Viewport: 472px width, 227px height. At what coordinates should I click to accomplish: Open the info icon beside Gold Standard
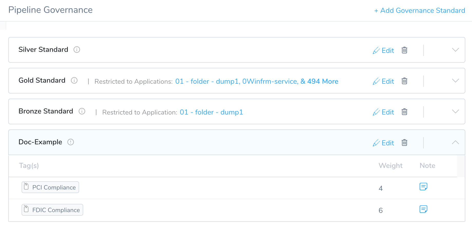[74, 80]
